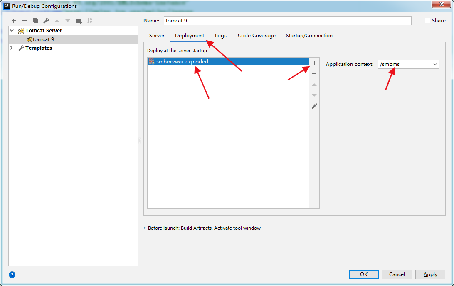This screenshot has height=286, width=454.
Task: Move configuration down in list toolbar
Action: pyautogui.click(x=68, y=21)
